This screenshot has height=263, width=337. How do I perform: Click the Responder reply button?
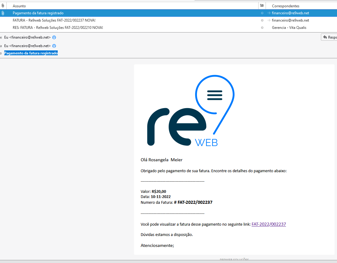329,37
